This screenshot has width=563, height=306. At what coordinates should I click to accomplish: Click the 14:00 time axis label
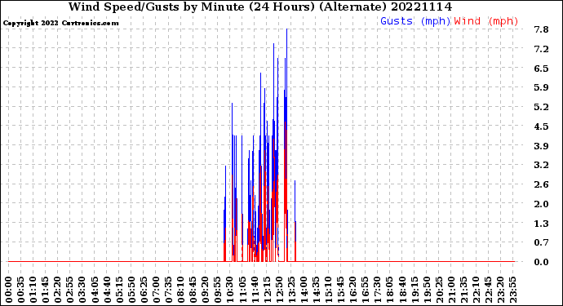(x=304, y=290)
